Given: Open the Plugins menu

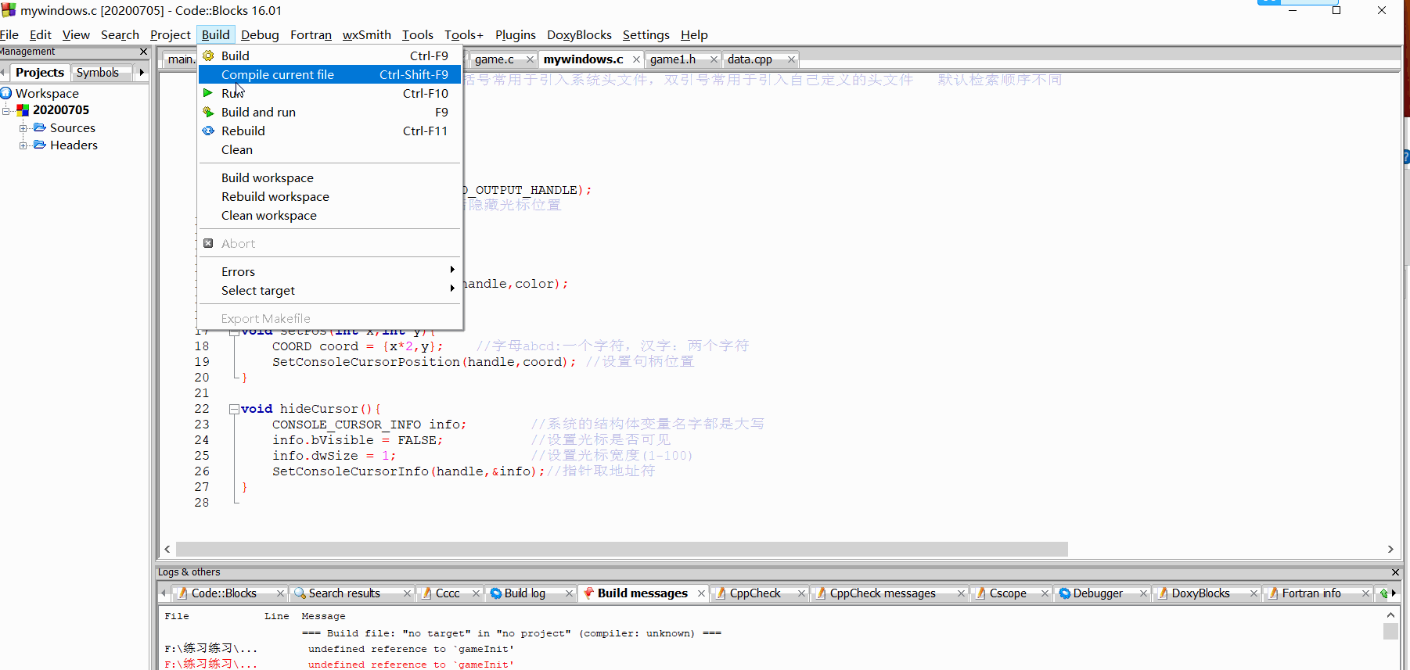Looking at the screenshot, I should 515,34.
